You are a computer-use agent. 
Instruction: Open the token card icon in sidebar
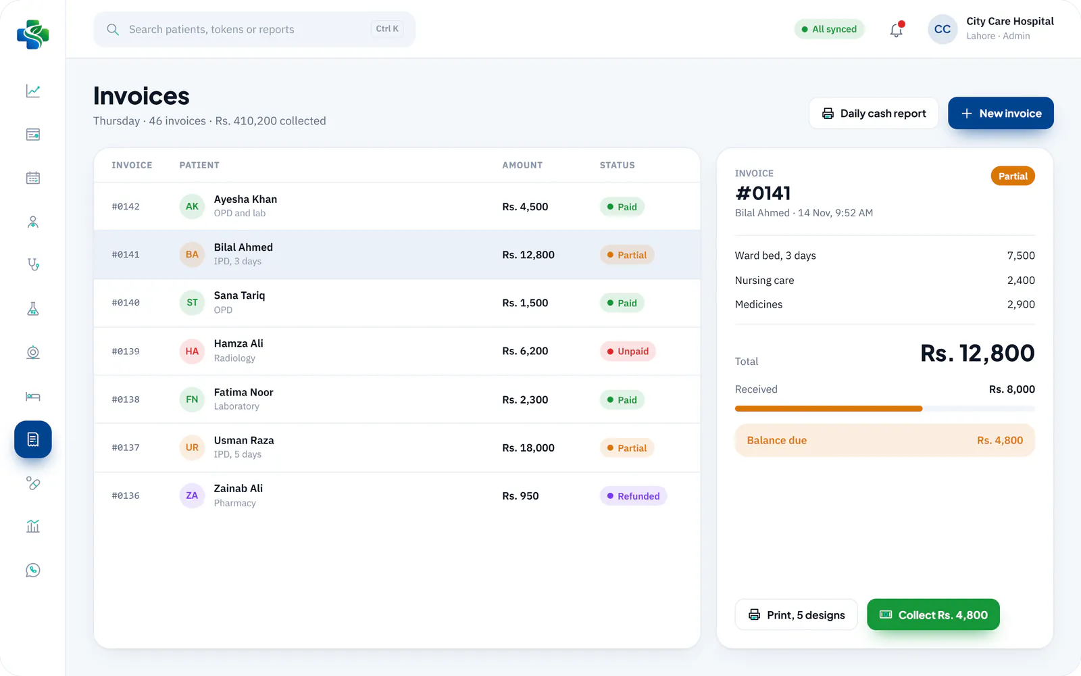click(x=33, y=135)
